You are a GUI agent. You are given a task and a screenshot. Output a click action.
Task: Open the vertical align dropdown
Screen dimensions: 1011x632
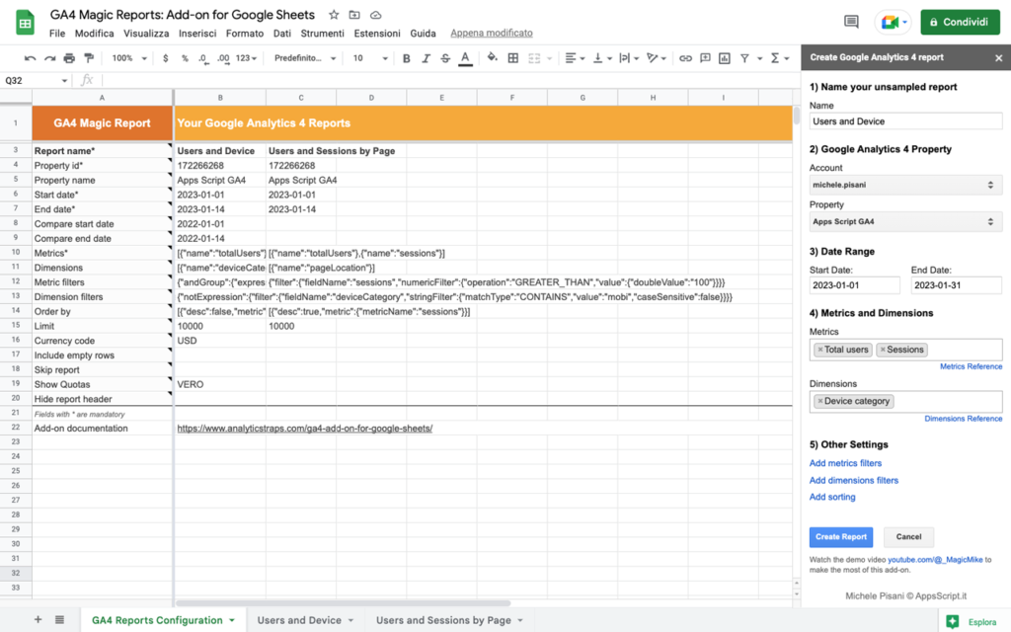coord(602,58)
